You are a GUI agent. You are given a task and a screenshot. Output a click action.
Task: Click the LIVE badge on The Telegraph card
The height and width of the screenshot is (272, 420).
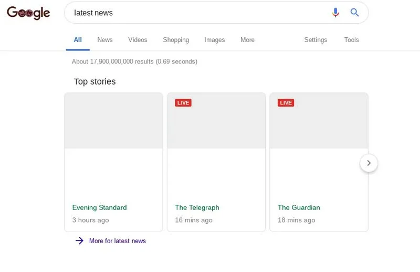[183, 103]
